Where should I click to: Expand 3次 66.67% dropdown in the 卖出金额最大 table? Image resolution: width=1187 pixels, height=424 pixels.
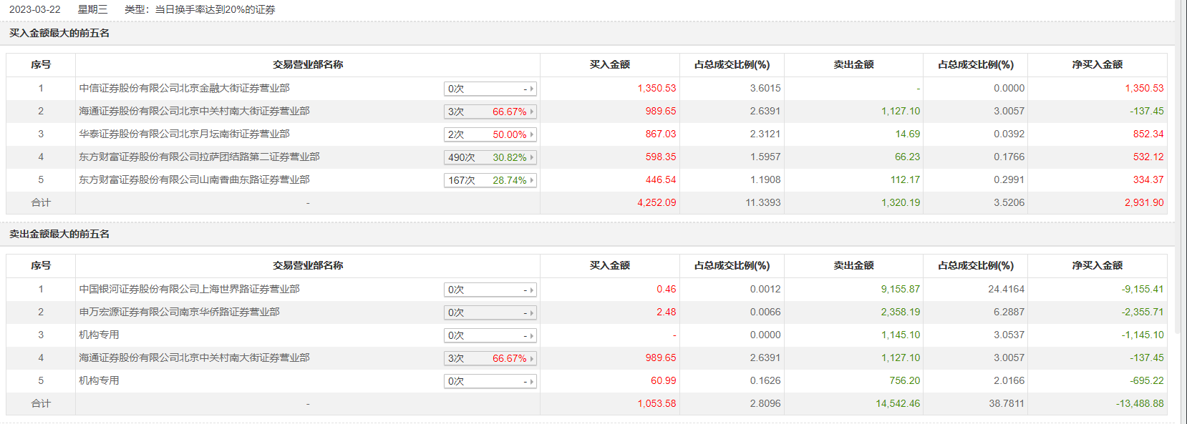click(x=490, y=358)
